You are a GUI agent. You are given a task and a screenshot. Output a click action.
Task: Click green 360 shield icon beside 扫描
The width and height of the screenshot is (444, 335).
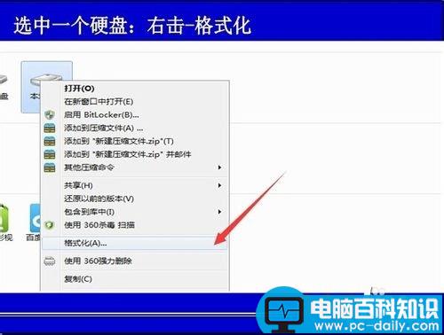(x=50, y=225)
